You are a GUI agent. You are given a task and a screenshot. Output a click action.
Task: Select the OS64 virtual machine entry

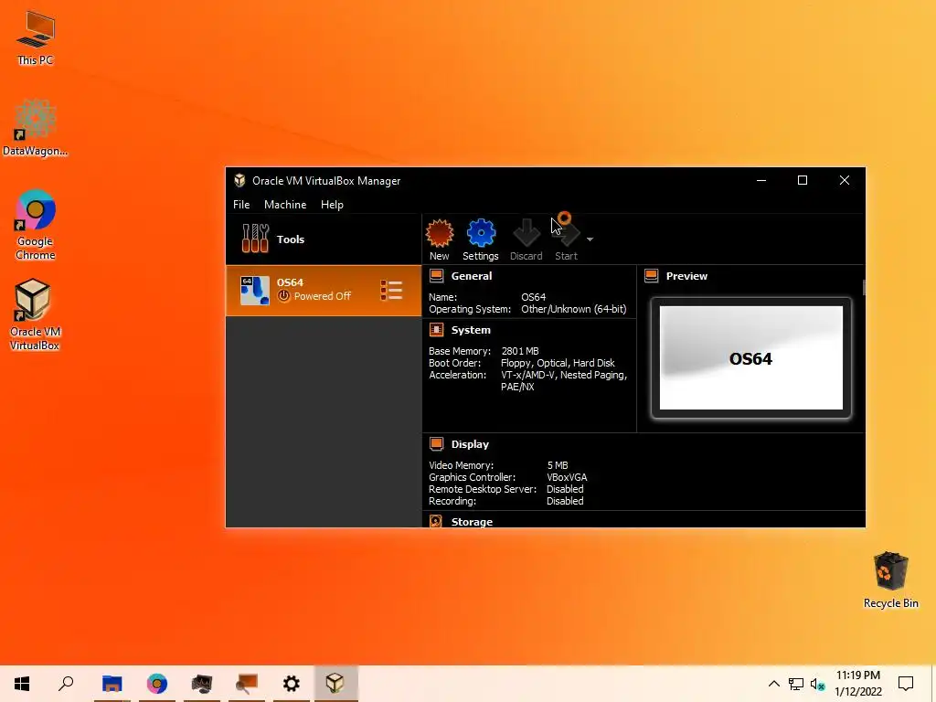coord(323,291)
